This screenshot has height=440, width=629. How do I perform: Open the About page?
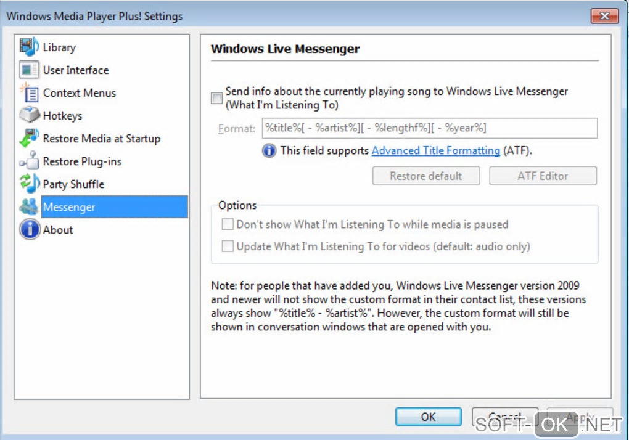58,230
